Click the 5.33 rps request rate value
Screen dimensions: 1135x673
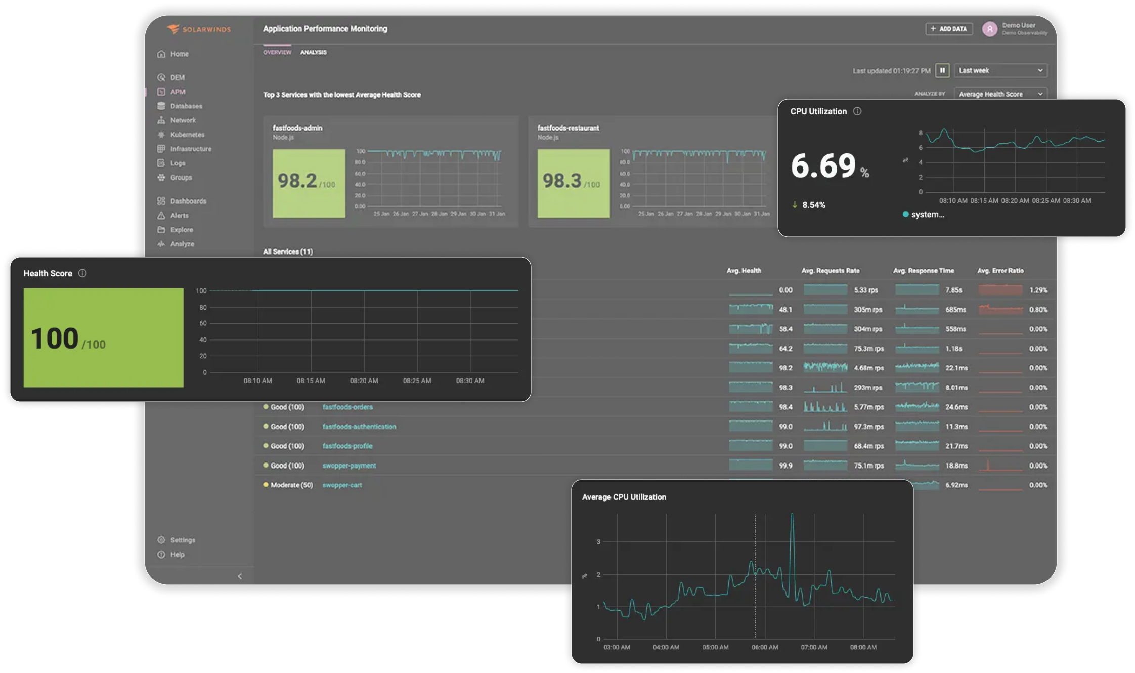point(866,290)
